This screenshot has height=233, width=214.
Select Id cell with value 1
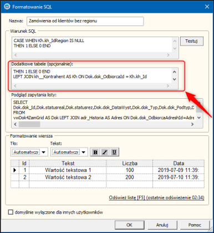[x=24, y=170]
